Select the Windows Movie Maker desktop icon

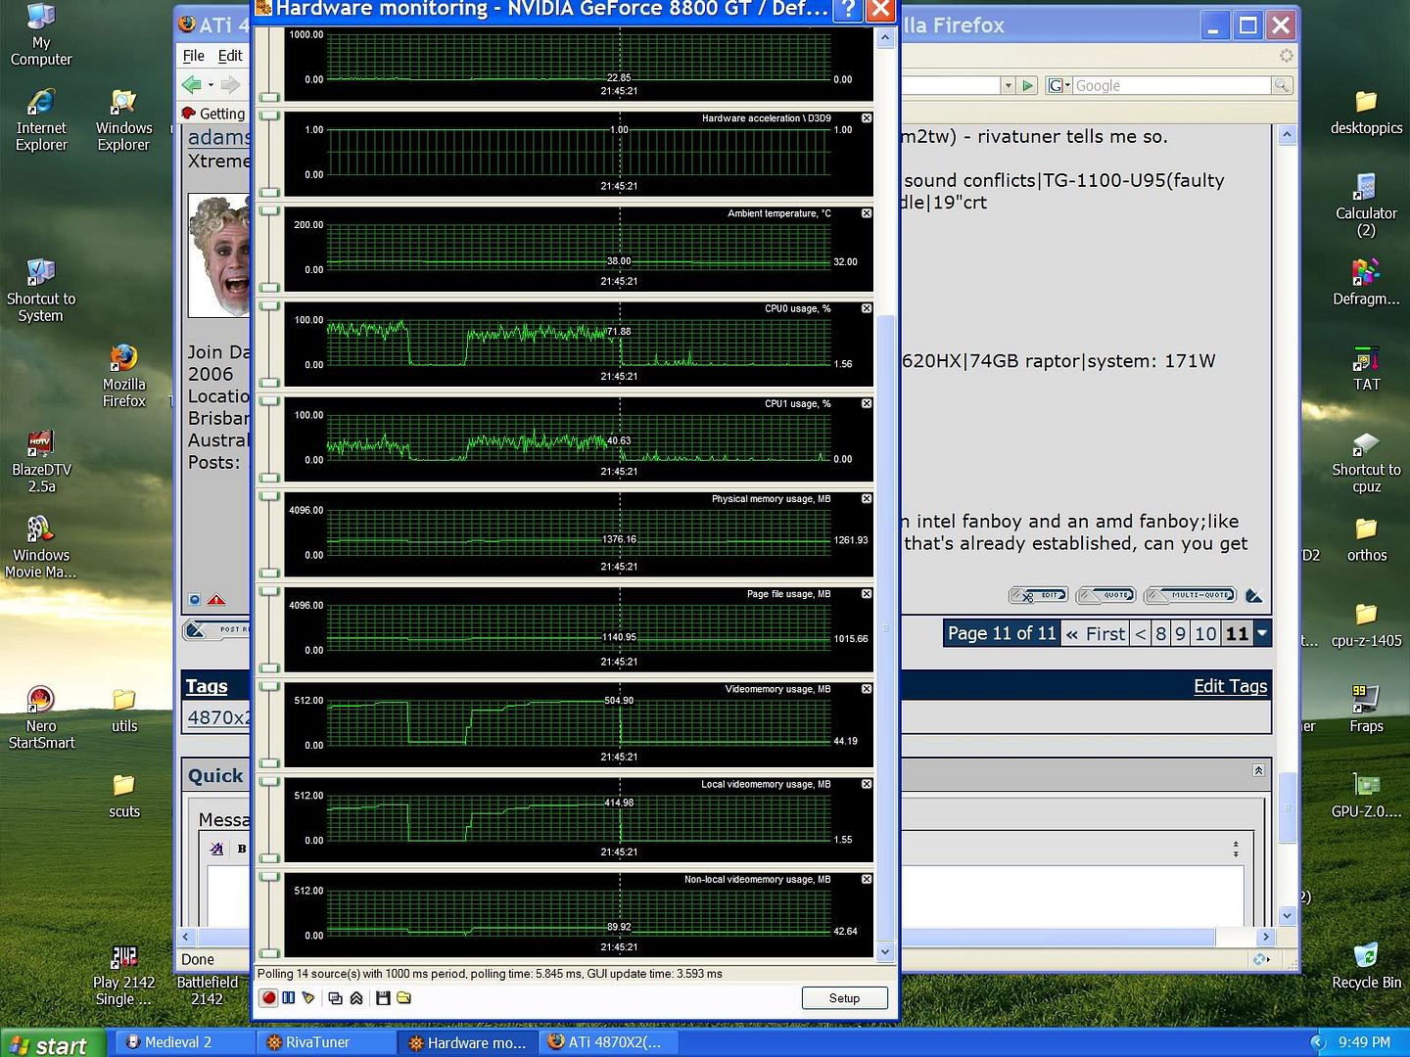coord(41,547)
